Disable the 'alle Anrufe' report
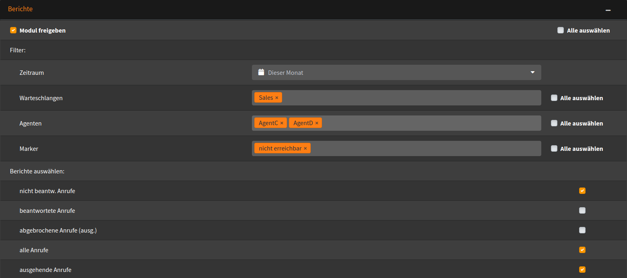Viewport: 627px width, 278px height. (582, 250)
